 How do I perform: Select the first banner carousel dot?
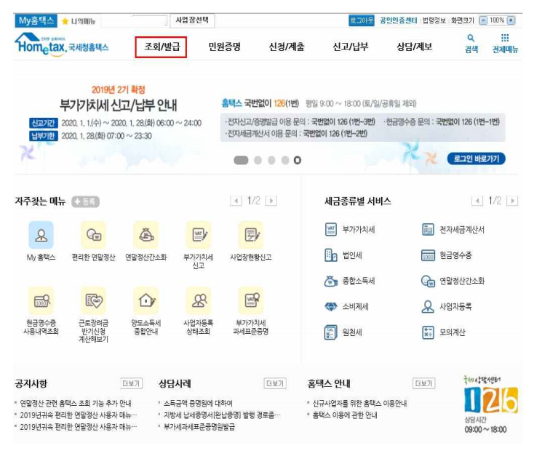[x=242, y=160]
